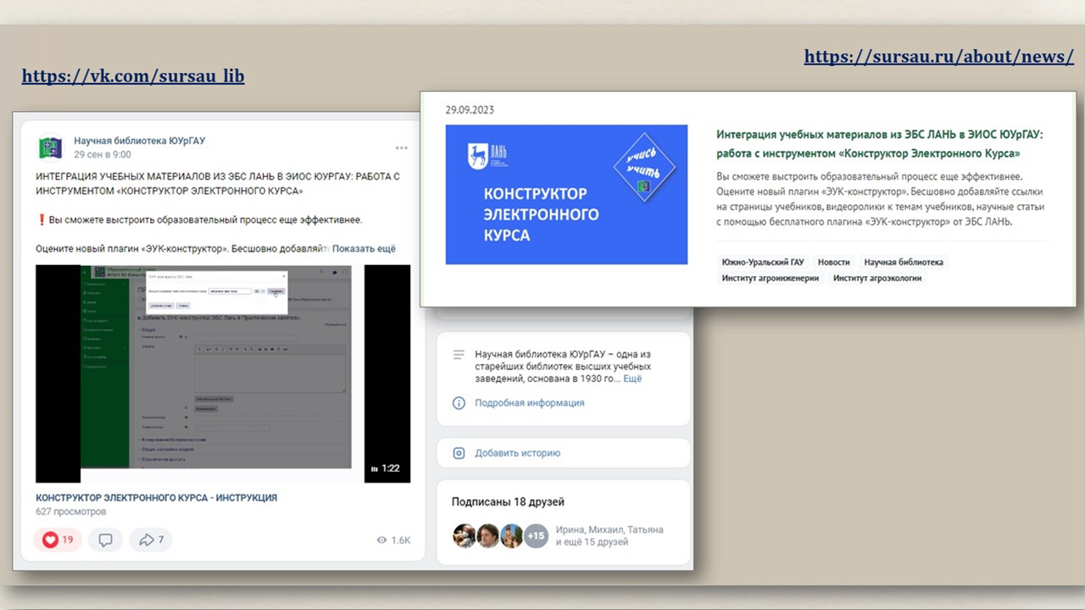Expand the library description with "Ещё"
This screenshot has height=610, width=1085.
click(x=632, y=379)
